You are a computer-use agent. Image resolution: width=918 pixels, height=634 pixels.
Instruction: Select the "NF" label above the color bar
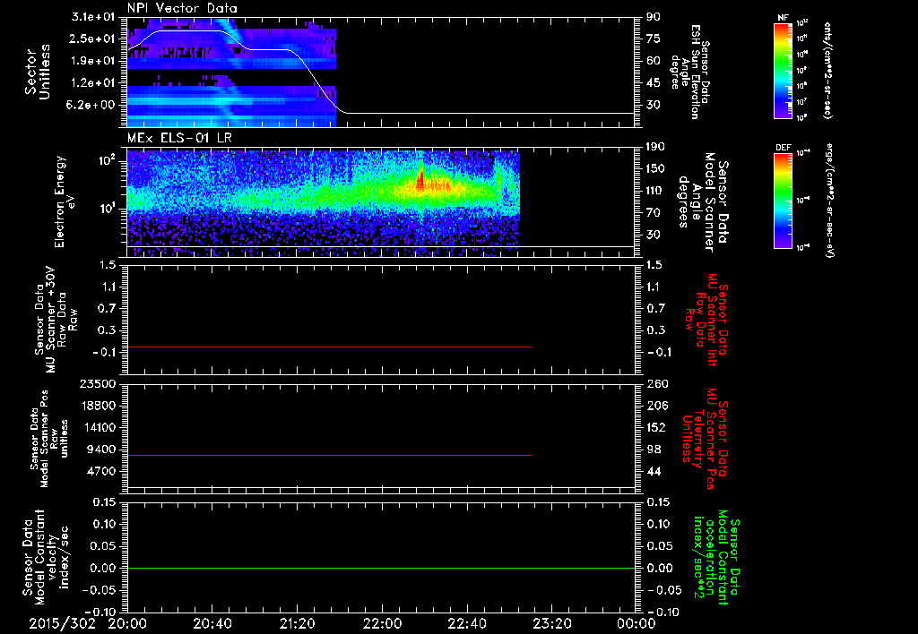(x=783, y=18)
